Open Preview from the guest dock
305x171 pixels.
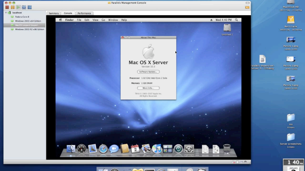pyautogui.click(x=146, y=149)
